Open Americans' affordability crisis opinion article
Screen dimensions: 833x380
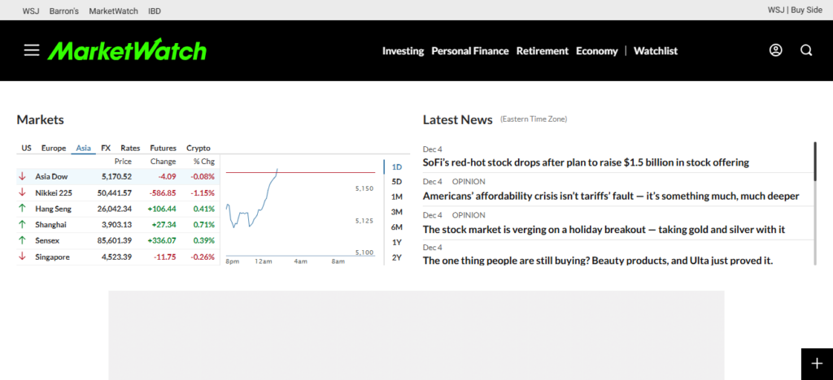click(x=611, y=196)
